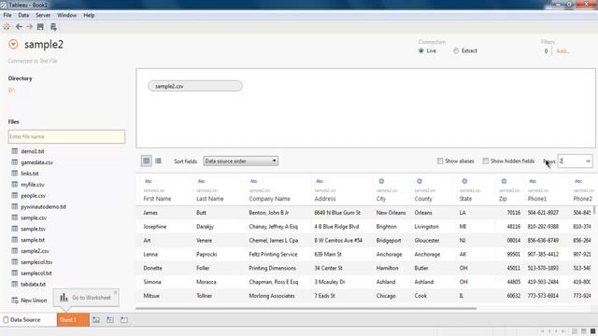Screen dimensions: 598x336
Task: Select sample.txt in the Files list
Action: pyautogui.click(x=33, y=240)
